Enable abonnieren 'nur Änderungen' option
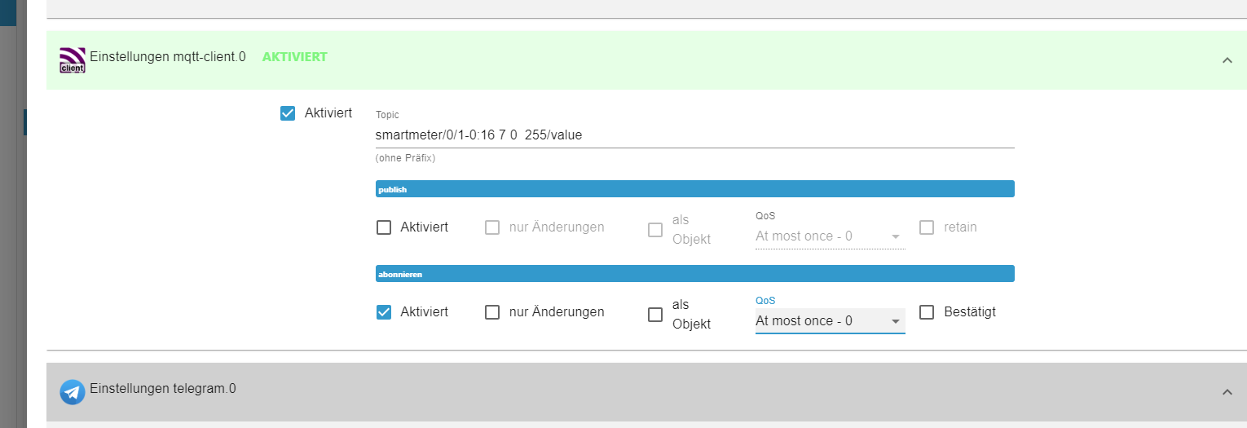1247x428 pixels. tap(492, 312)
